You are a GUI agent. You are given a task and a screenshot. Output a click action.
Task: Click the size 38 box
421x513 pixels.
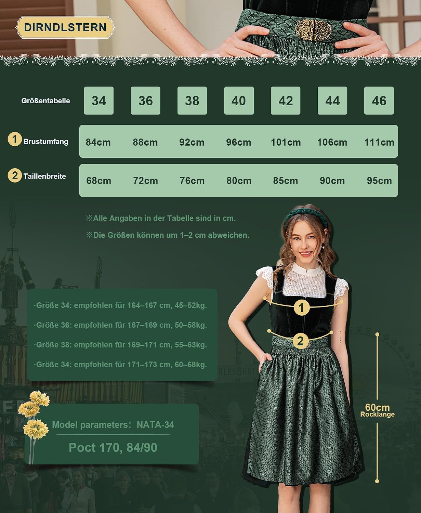coord(192,101)
